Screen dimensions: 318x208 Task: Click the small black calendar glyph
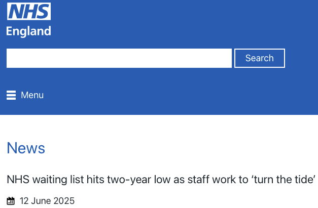click(x=11, y=201)
